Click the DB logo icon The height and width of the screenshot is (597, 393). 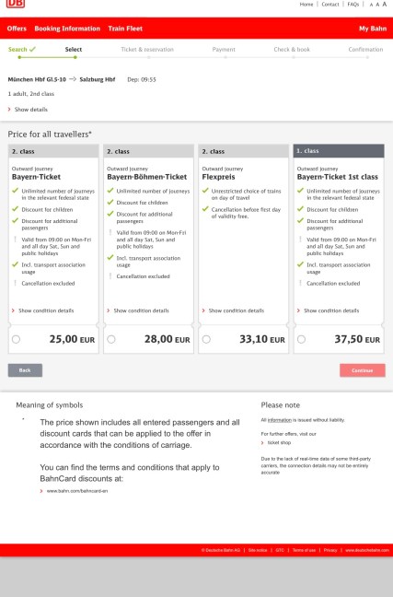(16, 4)
